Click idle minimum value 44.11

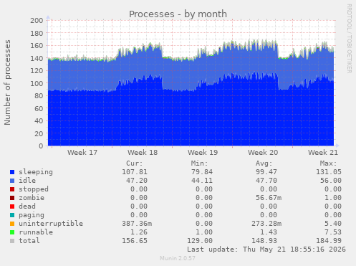tap(202, 181)
